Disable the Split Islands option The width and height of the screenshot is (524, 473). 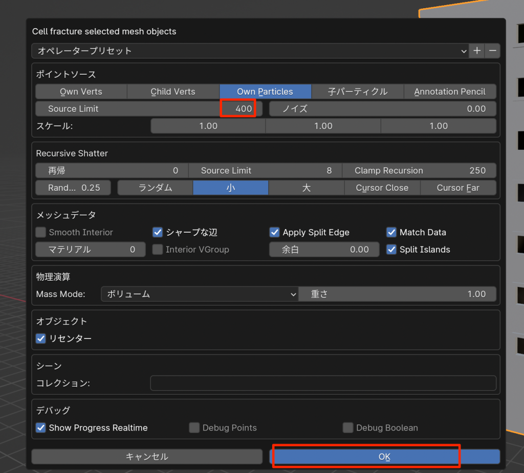pyautogui.click(x=391, y=250)
